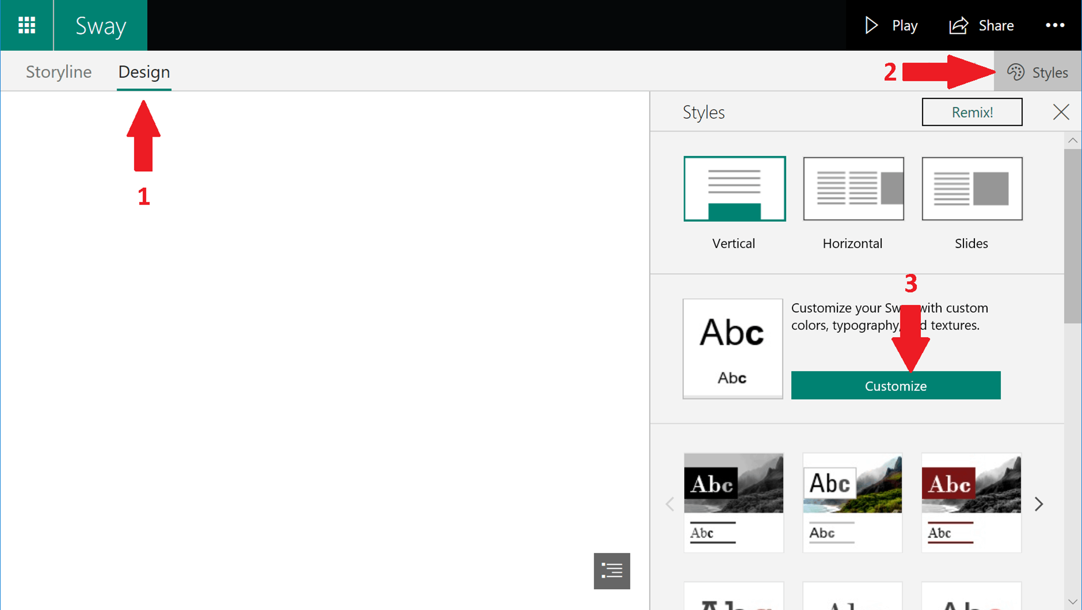Pick the dark red Abc style swatch
The width and height of the screenshot is (1082, 610).
pyautogui.click(x=971, y=502)
